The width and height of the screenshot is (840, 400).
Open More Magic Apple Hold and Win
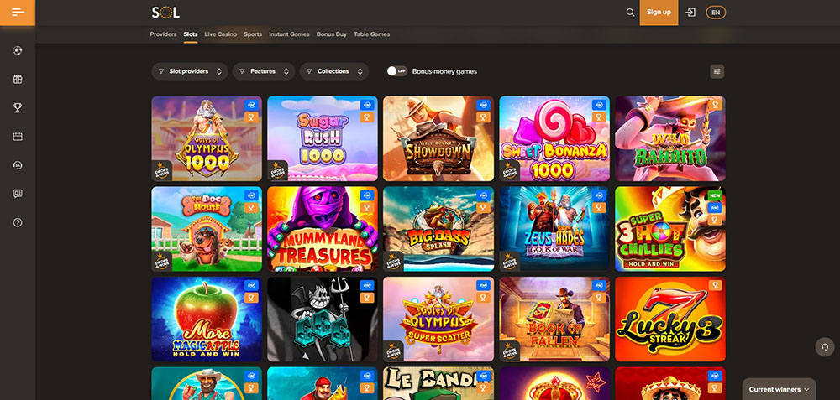pyautogui.click(x=207, y=319)
